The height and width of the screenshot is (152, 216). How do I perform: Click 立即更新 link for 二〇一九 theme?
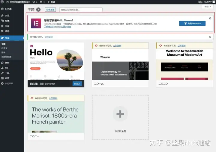[117, 45]
